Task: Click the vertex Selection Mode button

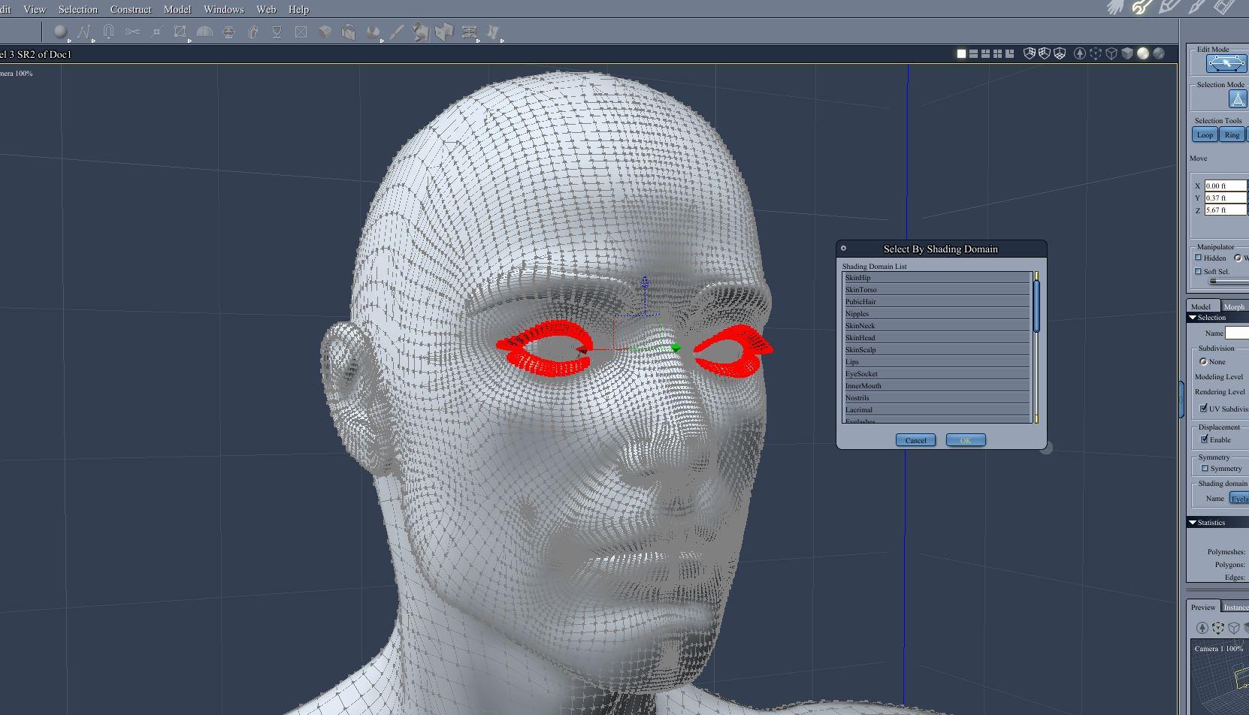Action: (x=1238, y=99)
